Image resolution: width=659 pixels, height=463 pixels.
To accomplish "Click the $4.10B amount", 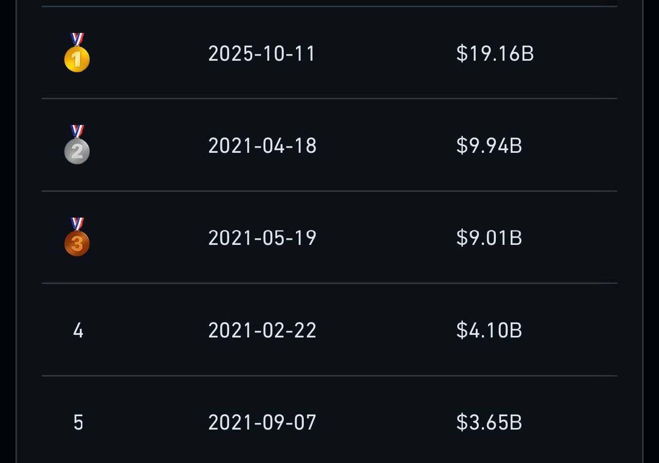I will click(x=489, y=330).
